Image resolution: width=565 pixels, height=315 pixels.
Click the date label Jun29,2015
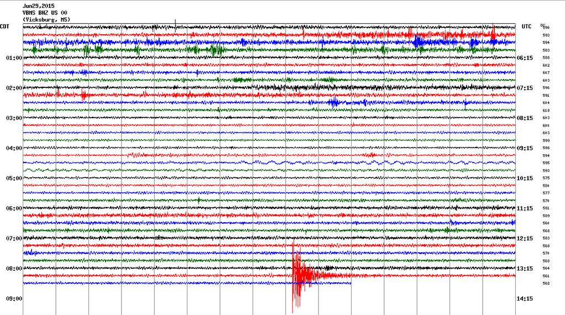coord(39,6)
